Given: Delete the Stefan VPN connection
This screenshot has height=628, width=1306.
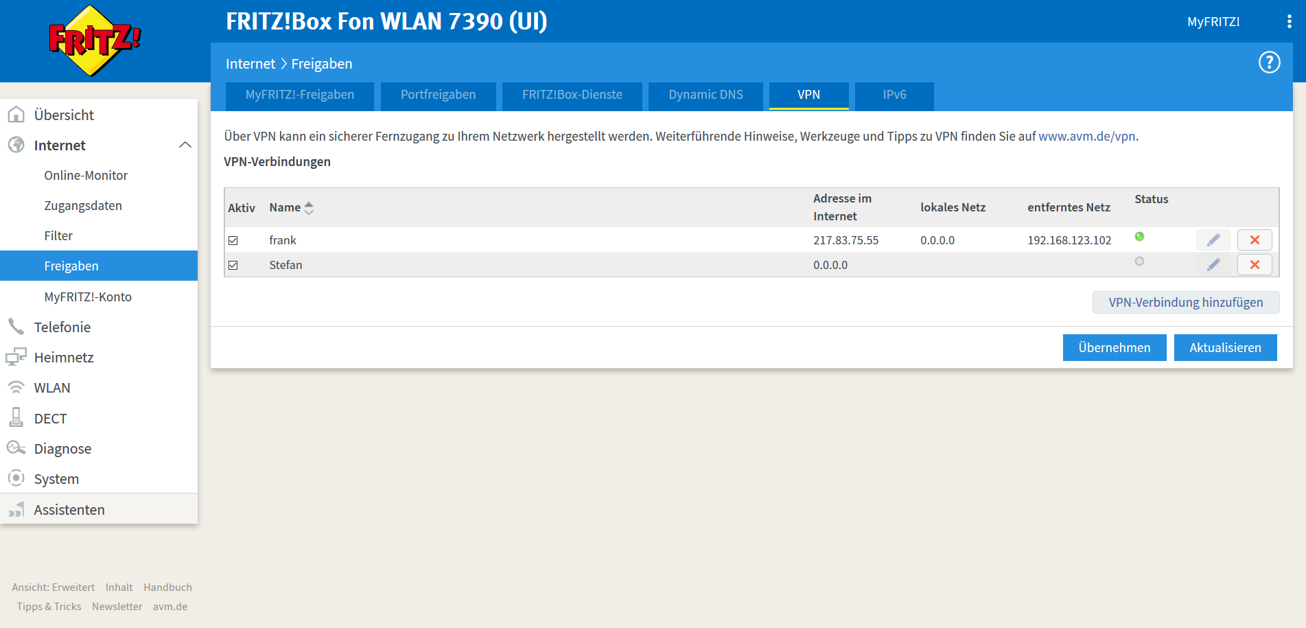Looking at the screenshot, I should pyautogui.click(x=1255, y=265).
